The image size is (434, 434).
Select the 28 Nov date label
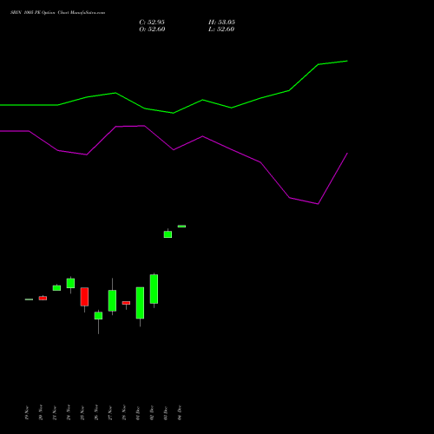[x=124, y=412]
